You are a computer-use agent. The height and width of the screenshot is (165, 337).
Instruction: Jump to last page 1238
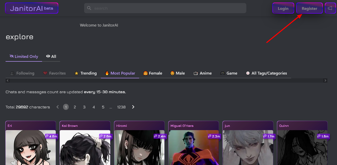(121, 107)
